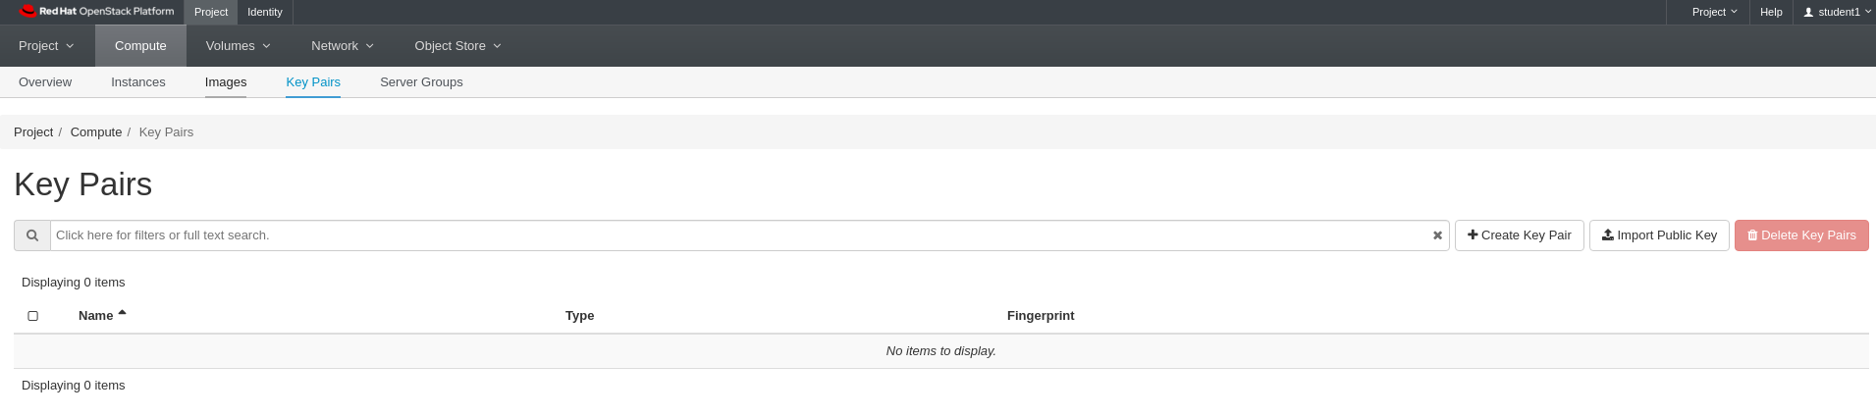Switch to the Images tab
This screenshot has height=417, width=1876.
click(x=226, y=82)
